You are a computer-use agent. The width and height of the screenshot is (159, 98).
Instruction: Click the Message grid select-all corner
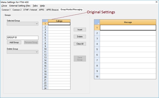point(97,22)
